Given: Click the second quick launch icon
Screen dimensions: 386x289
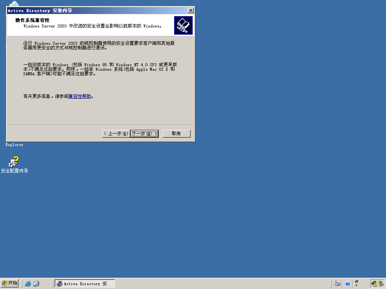Looking at the screenshot, I should pyautogui.click(x=36, y=284).
